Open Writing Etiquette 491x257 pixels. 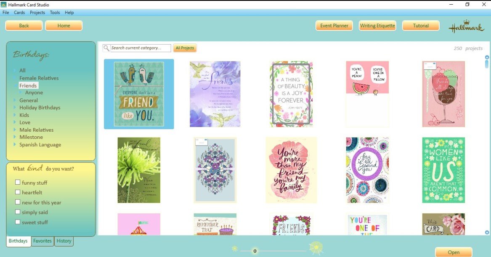[377, 26]
